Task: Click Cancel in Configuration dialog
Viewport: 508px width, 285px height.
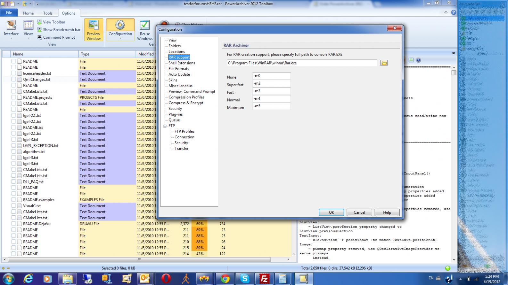Action: 359,212
